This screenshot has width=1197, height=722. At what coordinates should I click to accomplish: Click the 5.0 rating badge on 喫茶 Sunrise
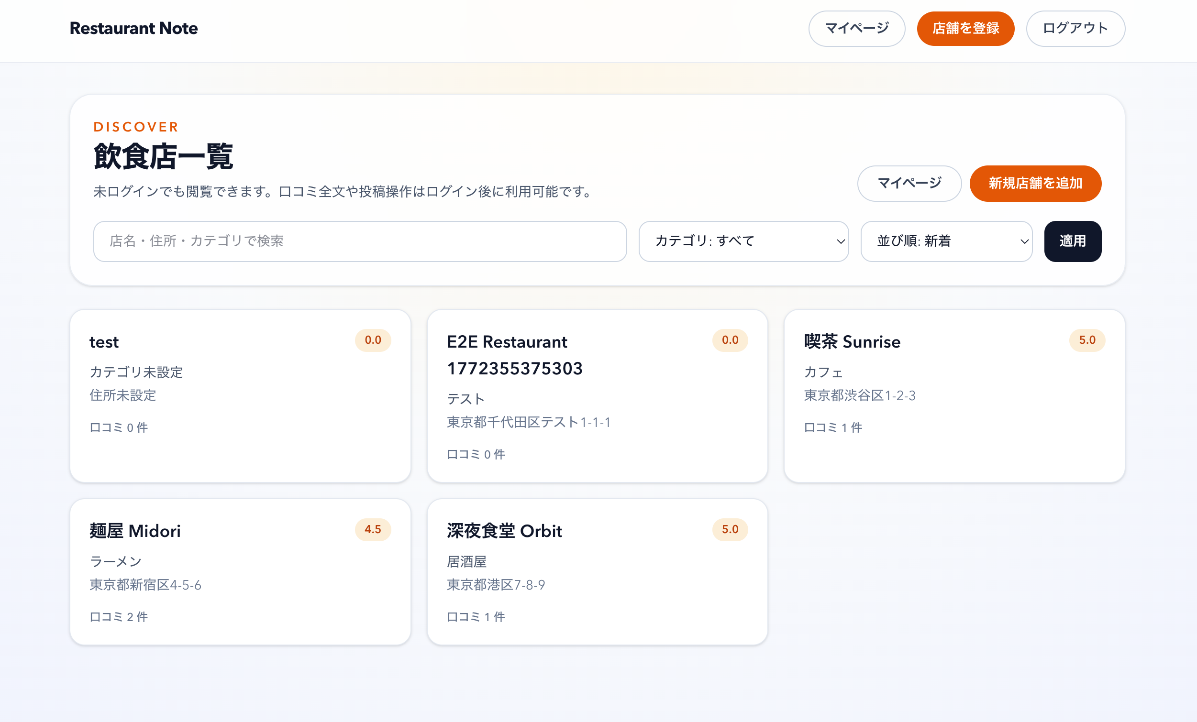click(1086, 340)
